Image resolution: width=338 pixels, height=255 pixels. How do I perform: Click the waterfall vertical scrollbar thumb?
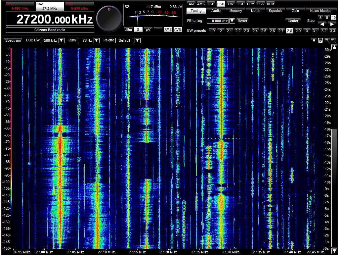[x=334, y=187]
